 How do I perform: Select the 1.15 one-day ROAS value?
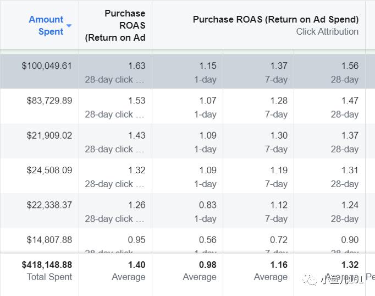pos(208,66)
